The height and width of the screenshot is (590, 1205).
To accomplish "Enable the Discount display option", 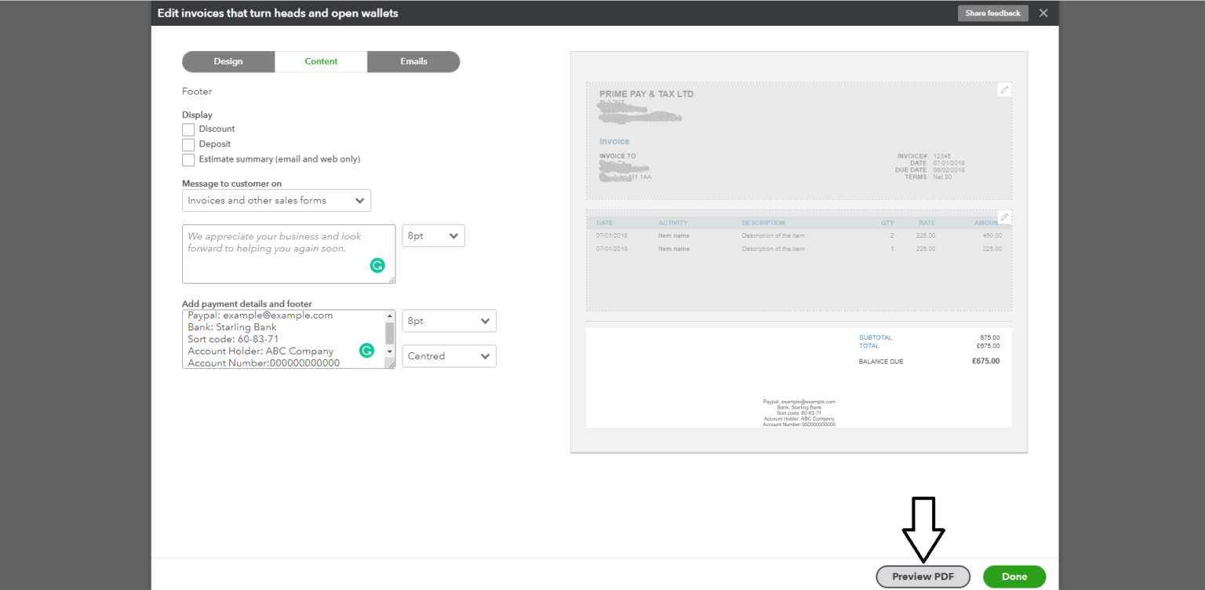I will [x=188, y=129].
